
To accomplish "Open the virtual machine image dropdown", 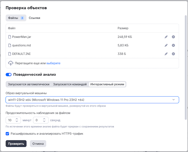I will [92, 100].
